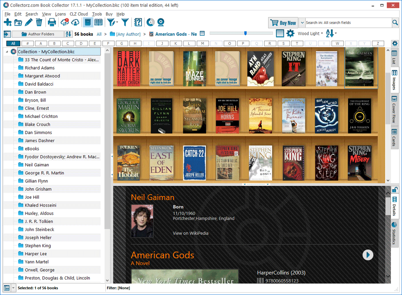Select the Stephen King folder
Screen dimensions: 402x295
[x=38, y=246]
